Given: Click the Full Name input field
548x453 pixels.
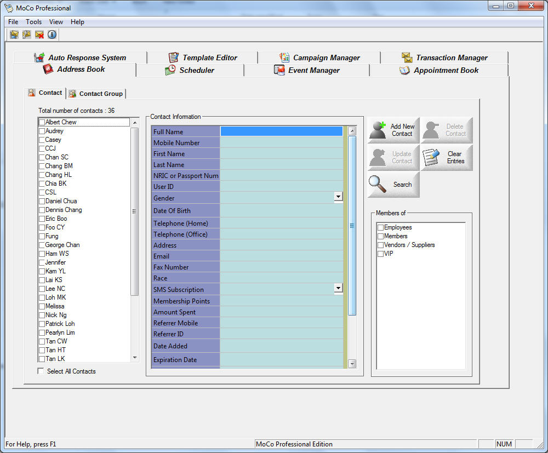Looking at the screenshot, I should 281,131.
